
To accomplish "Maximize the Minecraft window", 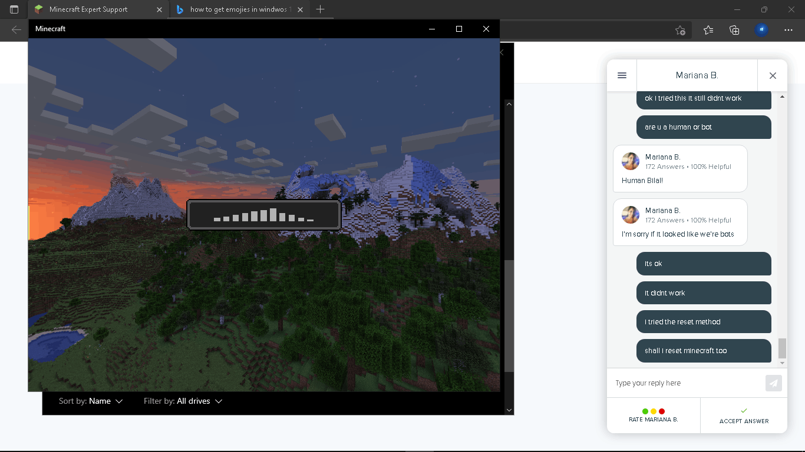I will pos(459,29).
